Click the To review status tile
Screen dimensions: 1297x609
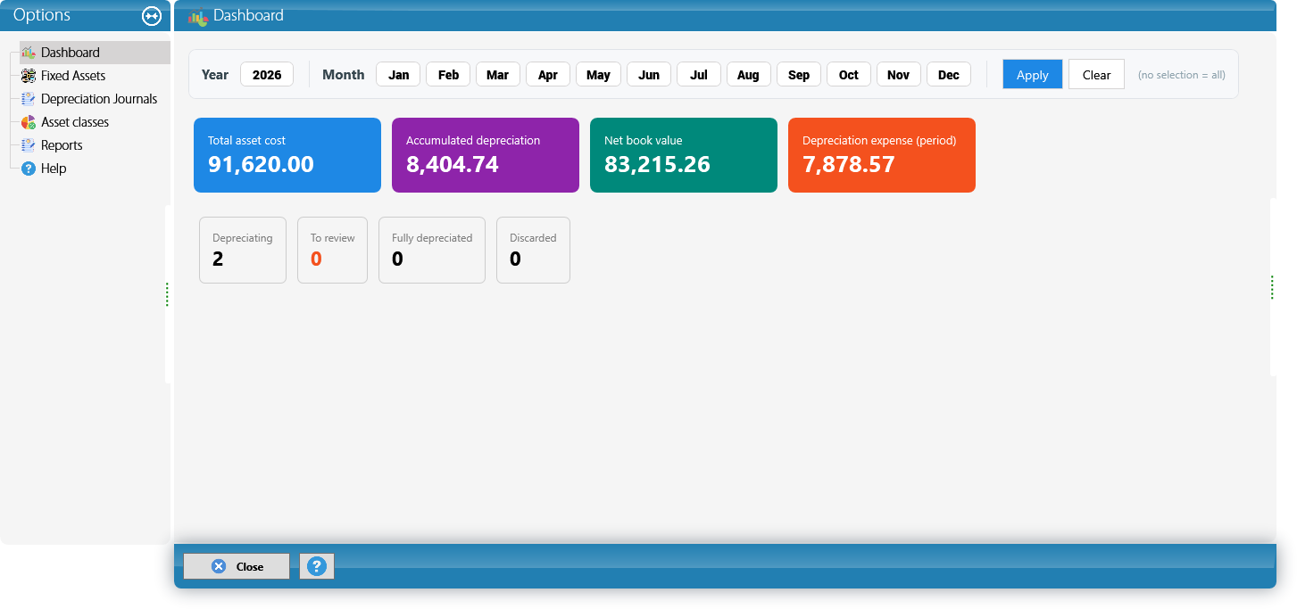click(332, 251)
